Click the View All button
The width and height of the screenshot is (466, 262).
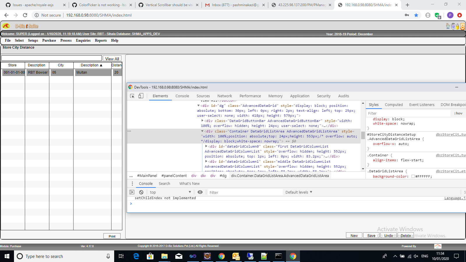coord(112,59)
